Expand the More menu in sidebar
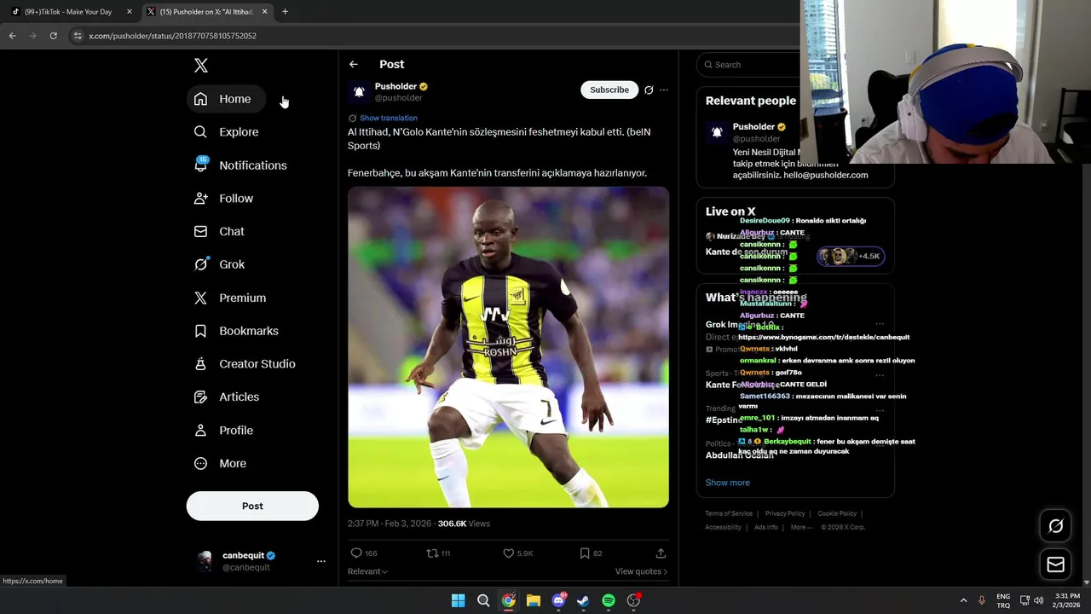 point(222,463)
